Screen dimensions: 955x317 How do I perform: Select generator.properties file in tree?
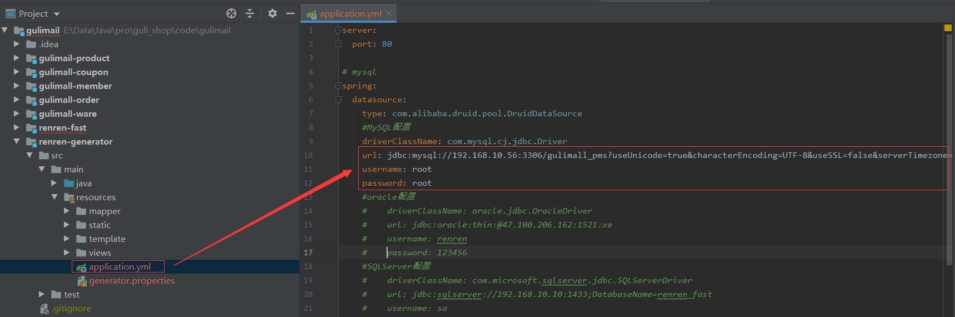(x=132, y=280)
